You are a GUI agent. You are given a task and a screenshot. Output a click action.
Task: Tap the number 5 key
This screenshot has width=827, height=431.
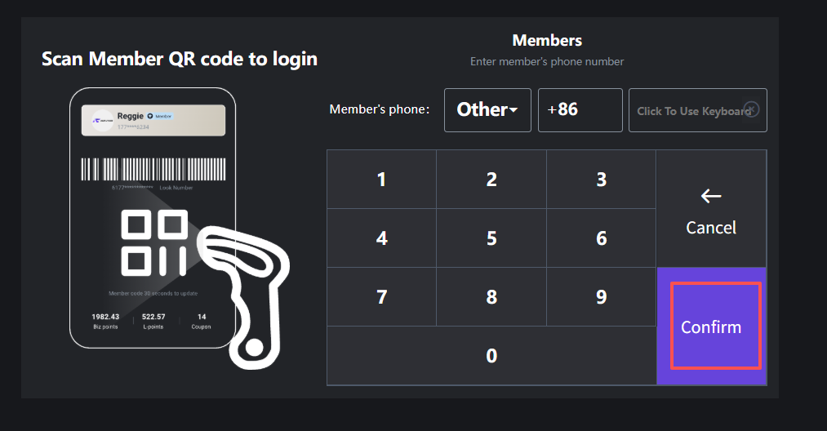pyautogui.click(x=491, y=238)
